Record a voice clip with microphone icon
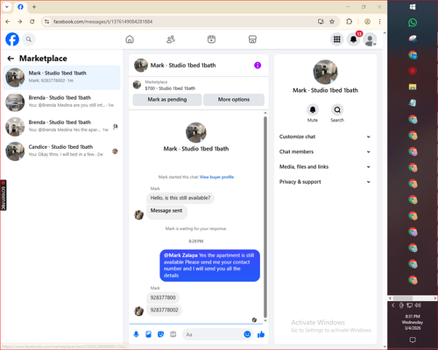The height and width of the screenshot is (350, 438). pyautogui.click(x=136, y=334)
